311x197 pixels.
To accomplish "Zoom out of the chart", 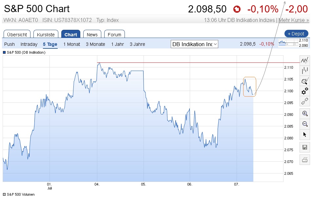I will click(x=305, y=124).
